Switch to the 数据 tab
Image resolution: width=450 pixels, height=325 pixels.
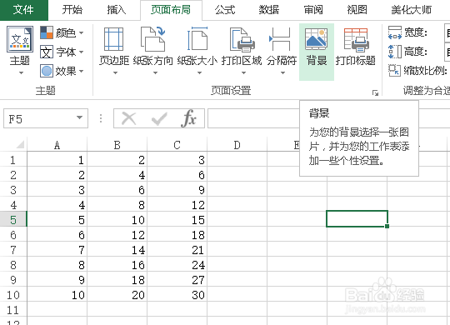pos(269,10)
